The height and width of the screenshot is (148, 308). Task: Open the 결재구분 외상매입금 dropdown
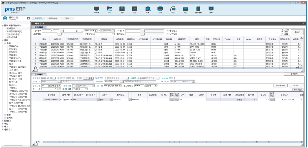(59, 86)
